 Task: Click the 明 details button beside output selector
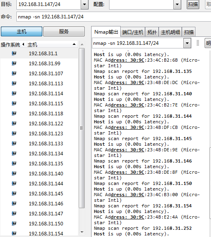point(208,43)
